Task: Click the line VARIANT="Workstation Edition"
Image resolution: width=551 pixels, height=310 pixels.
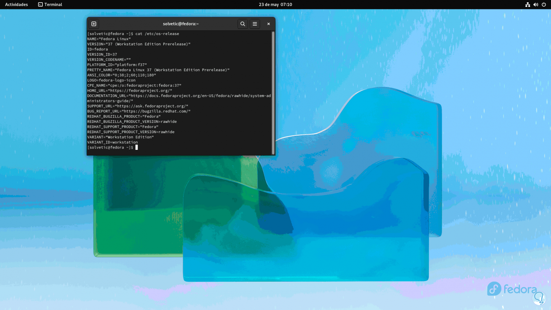Action: coord(121,137)
